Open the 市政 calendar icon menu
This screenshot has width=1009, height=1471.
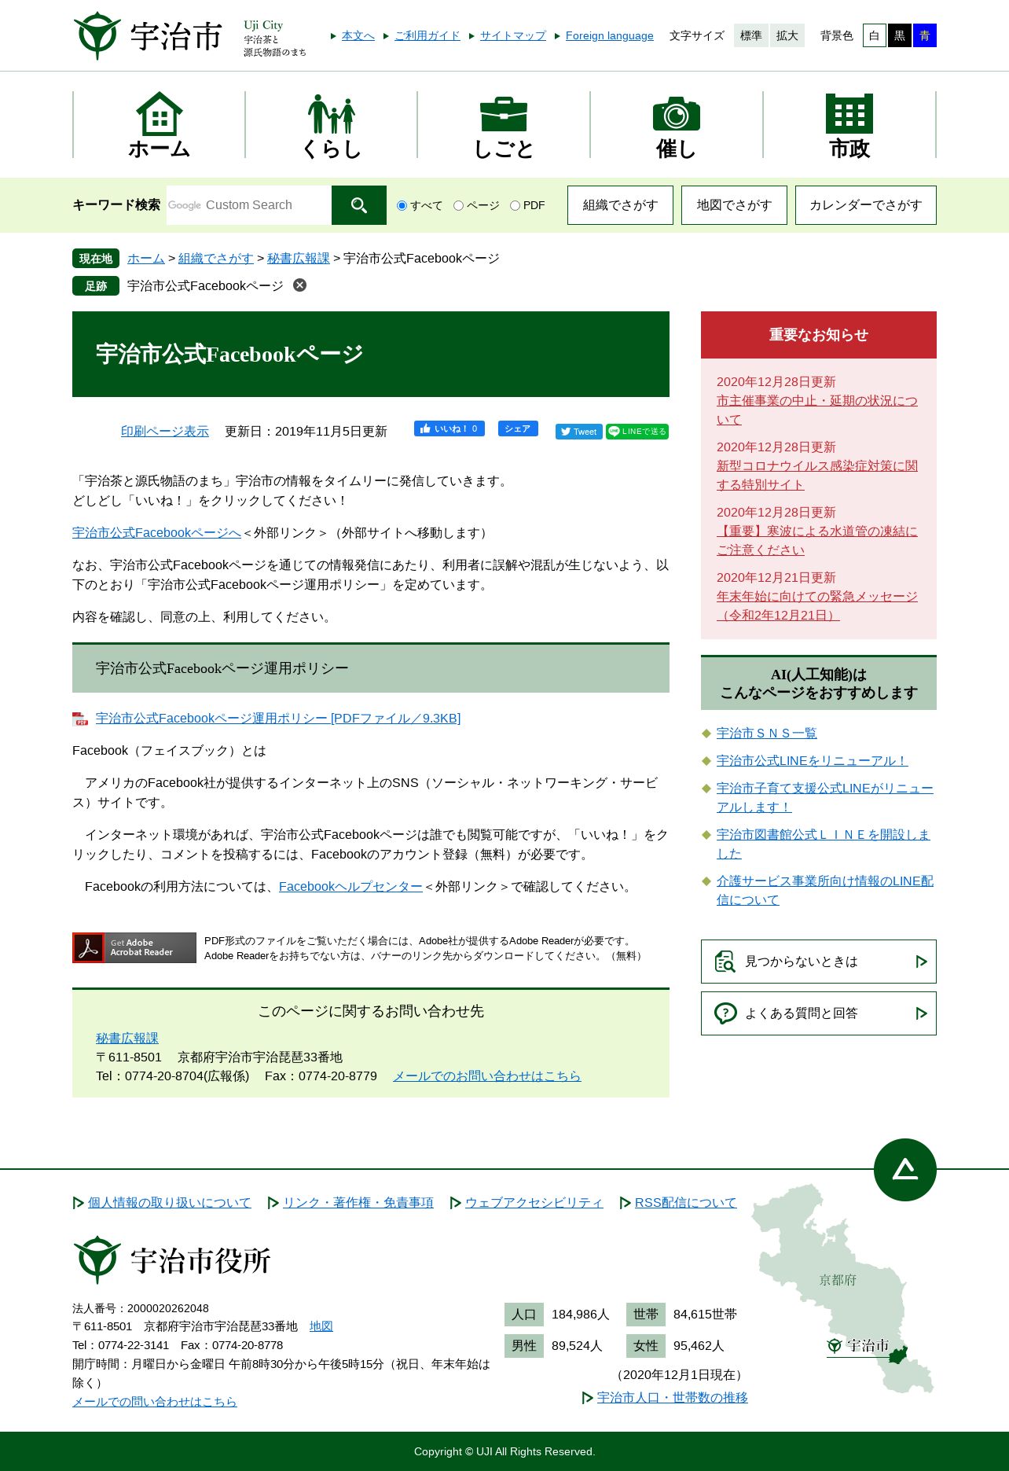849,125
